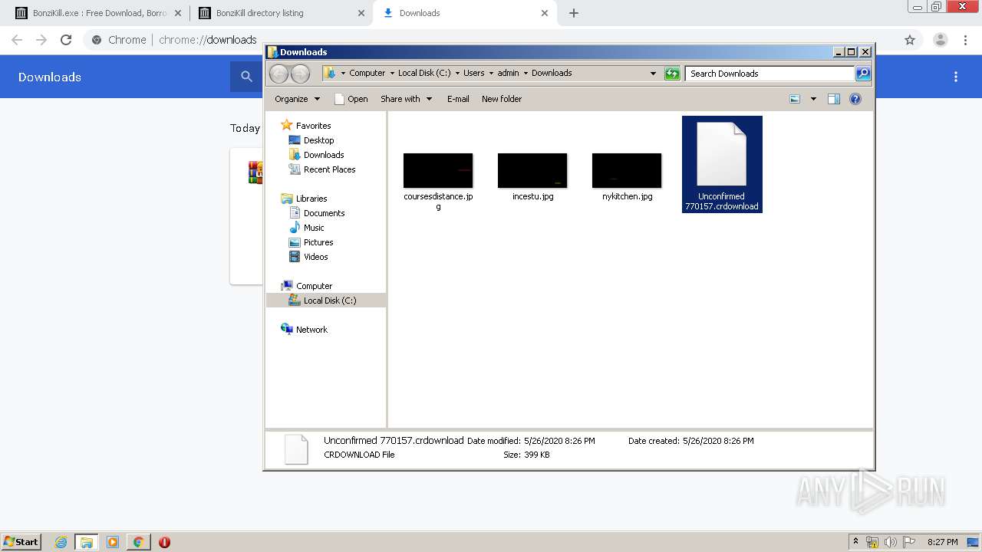The width and height of the screenshot is (982, 552).
Task: Select the Chrome Downloads tab
Action: 464,13
